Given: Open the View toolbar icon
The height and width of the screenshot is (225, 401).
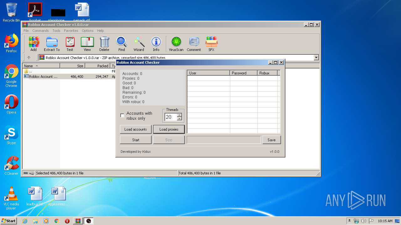Looking at the screenshot, I should click(x=87, y=44).
